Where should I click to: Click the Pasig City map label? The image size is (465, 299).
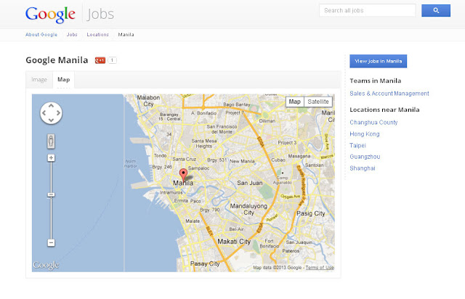click(x=311, y=213)
